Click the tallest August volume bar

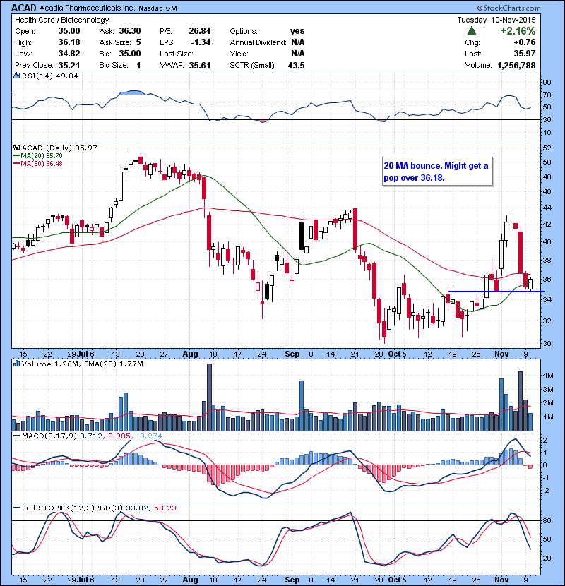209,397
